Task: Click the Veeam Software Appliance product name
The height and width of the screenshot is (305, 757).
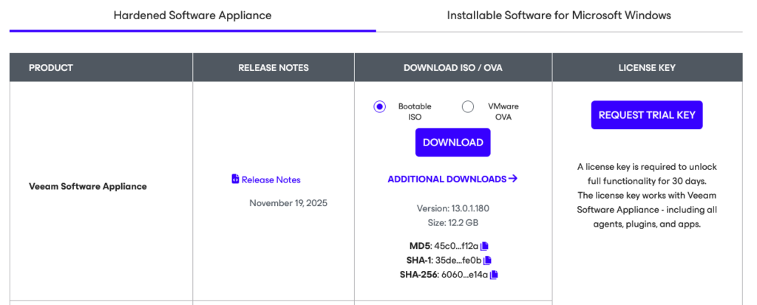Action: [x=88, y=186]
